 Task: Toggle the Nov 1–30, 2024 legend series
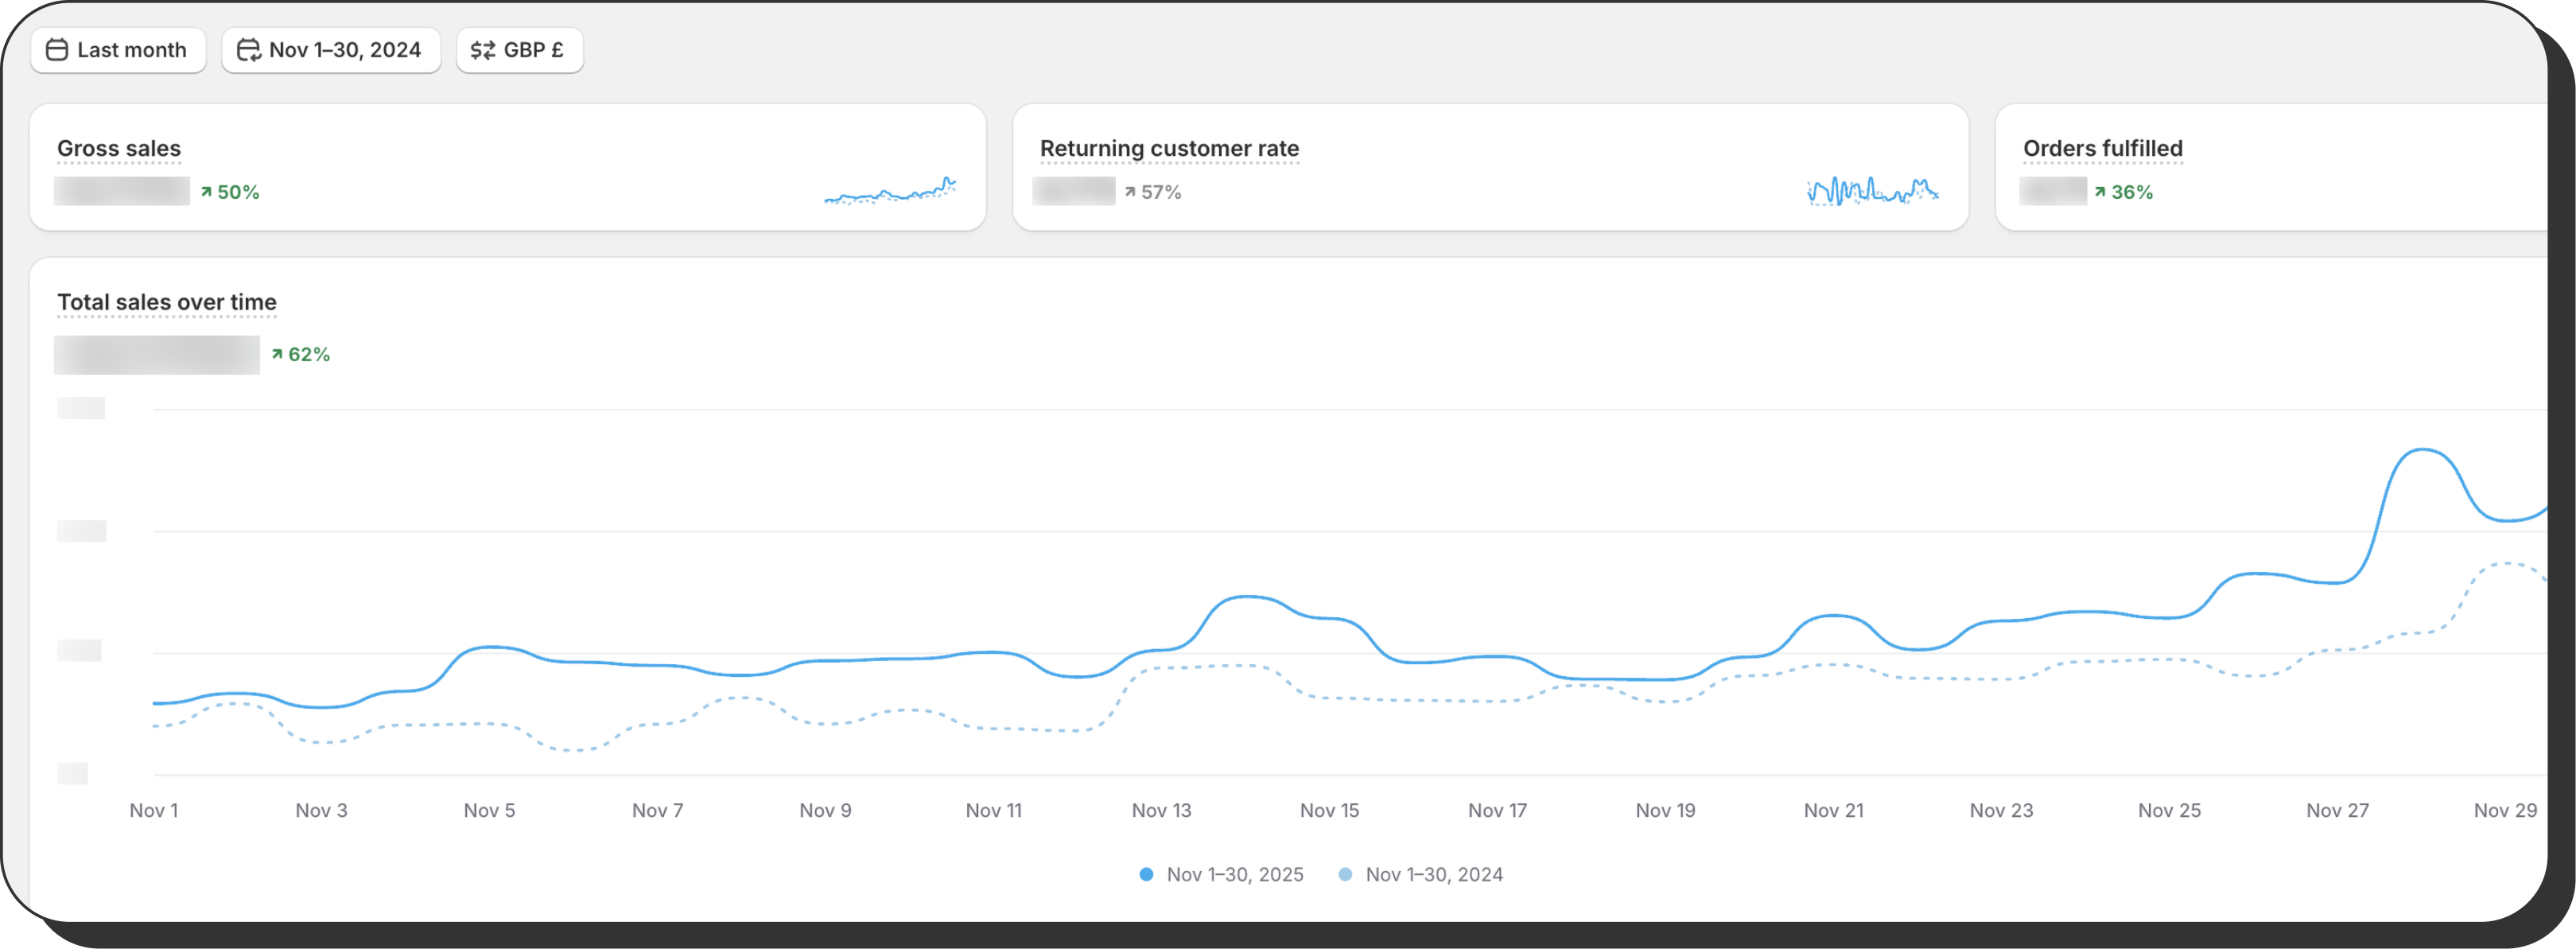pyautogui.click(x=1433, y=874)
